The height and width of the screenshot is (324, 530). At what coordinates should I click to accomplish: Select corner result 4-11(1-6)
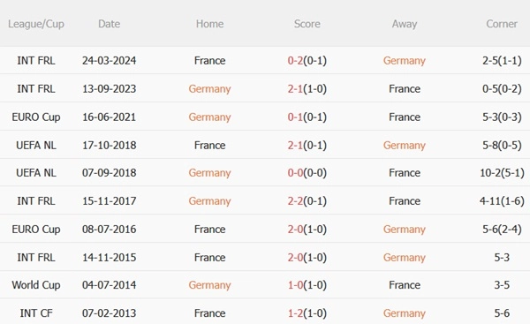(502, 201)
